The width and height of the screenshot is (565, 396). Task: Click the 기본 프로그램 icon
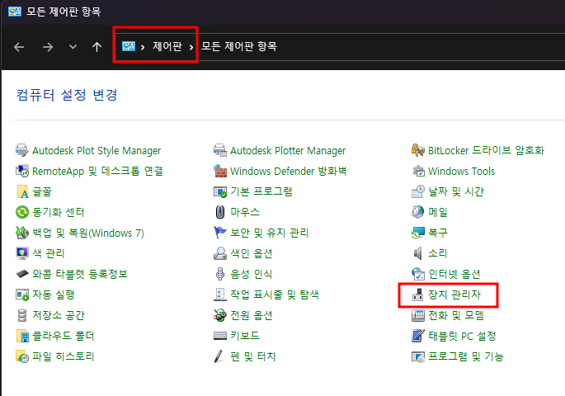pyautogui.click(x=219, y=191)
